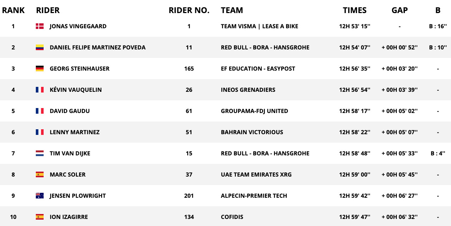
Task: Click the TEAM column header
Action: coord(232,10)
